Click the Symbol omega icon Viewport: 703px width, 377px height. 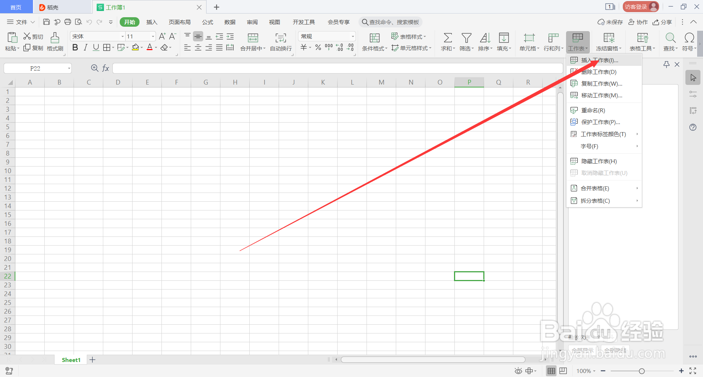pyautogui.click(x=689, y=38)
